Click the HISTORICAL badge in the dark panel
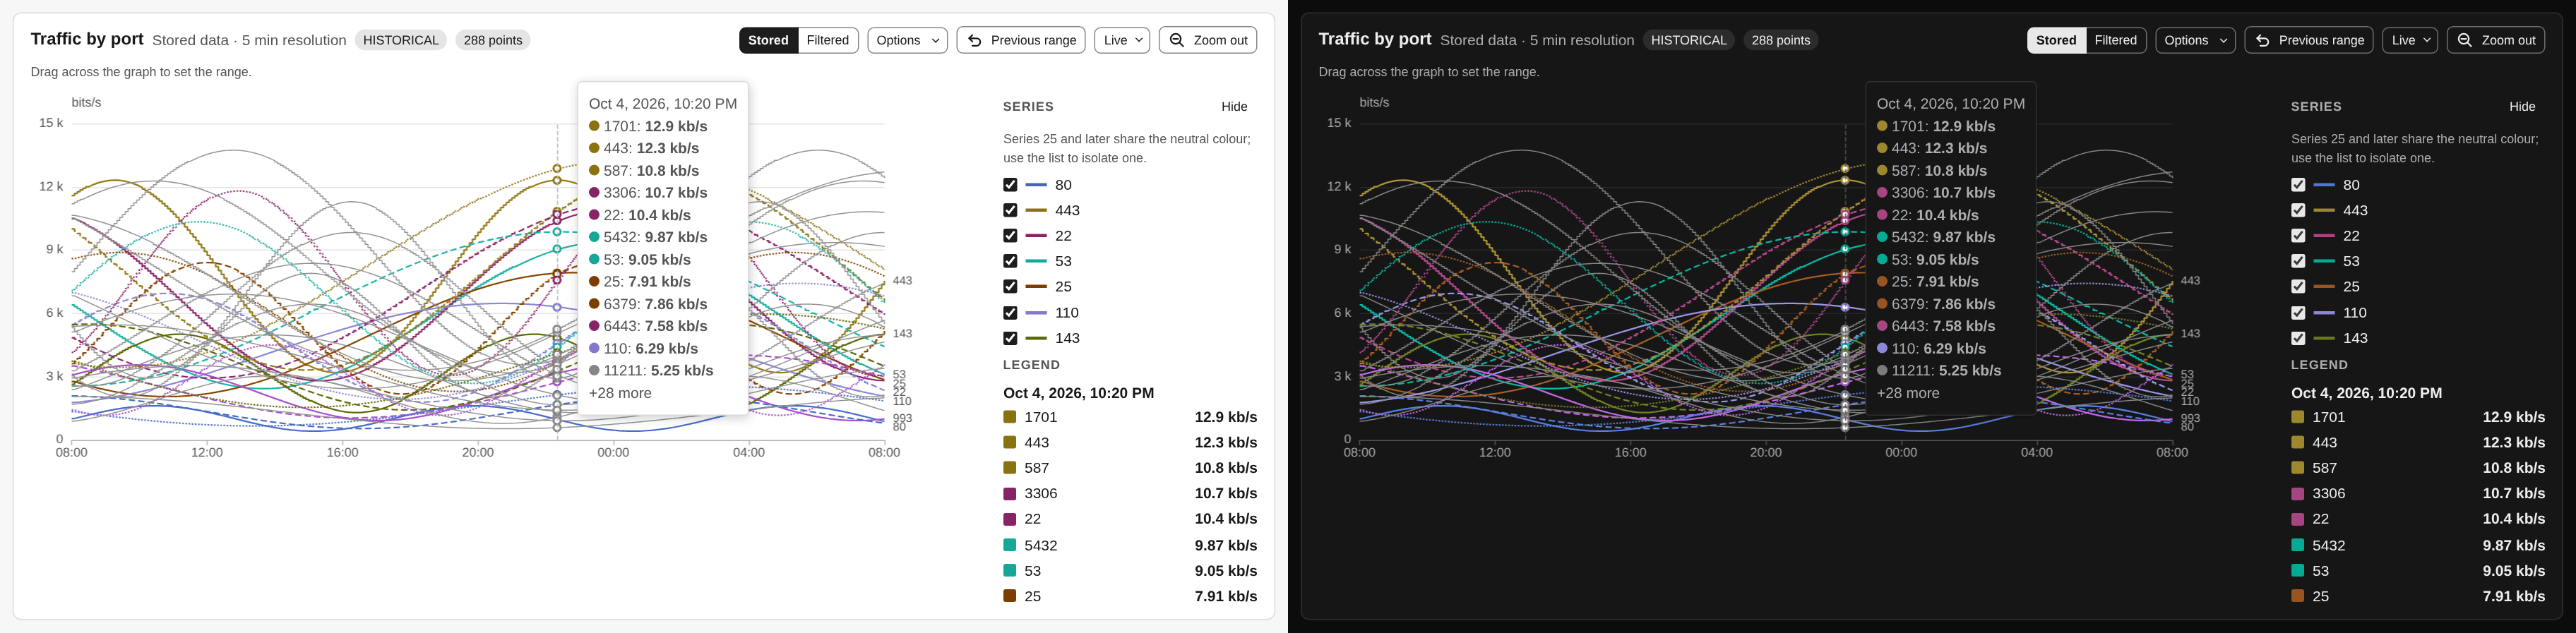This screenshot has width=2576, height=633. (x=1689, y=40)
